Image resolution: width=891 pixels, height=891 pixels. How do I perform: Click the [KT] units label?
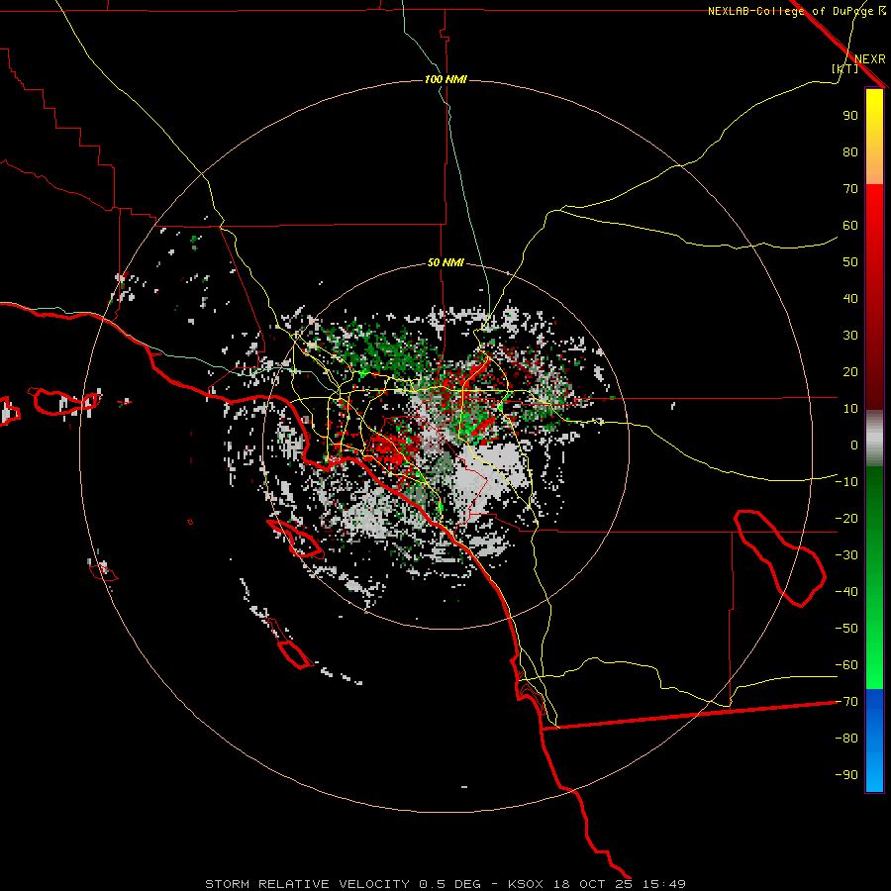(845, 68)
